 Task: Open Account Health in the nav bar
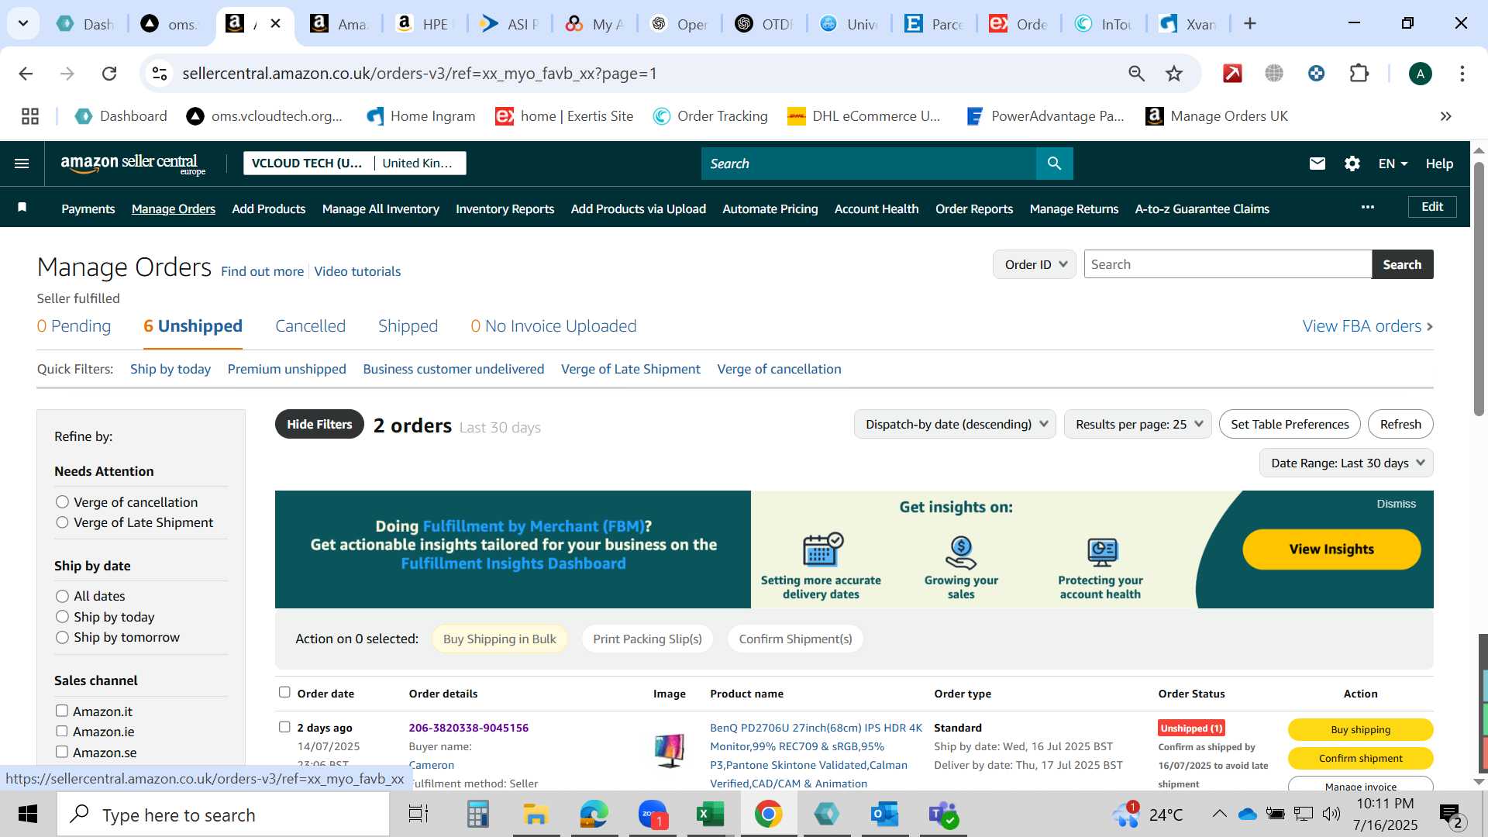point(876,208)
